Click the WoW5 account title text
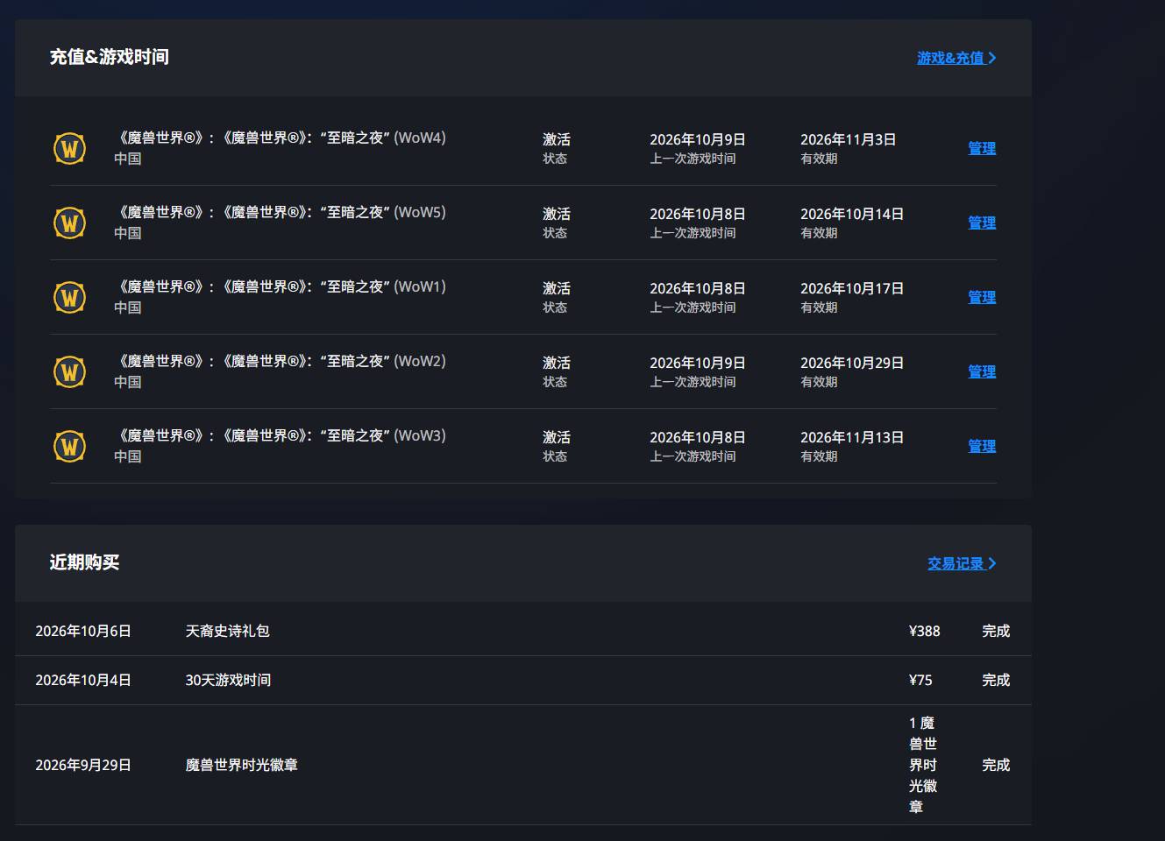The image size is (1165, 841). [281, 212]
